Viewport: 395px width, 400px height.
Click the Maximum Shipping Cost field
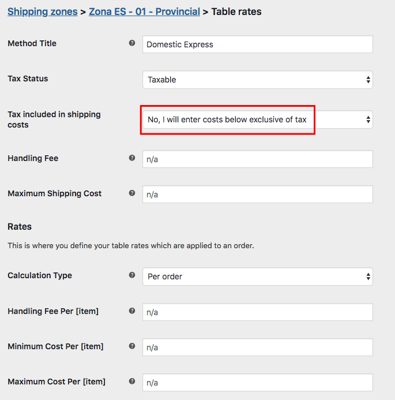[257, 195]
